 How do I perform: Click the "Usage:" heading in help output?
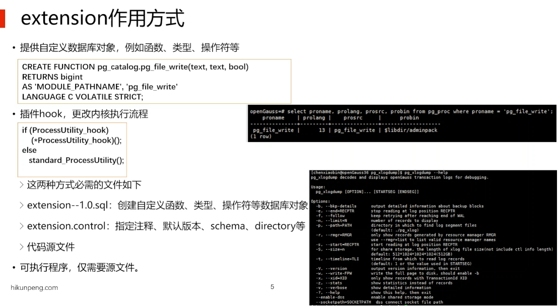(x=318, y=187)
